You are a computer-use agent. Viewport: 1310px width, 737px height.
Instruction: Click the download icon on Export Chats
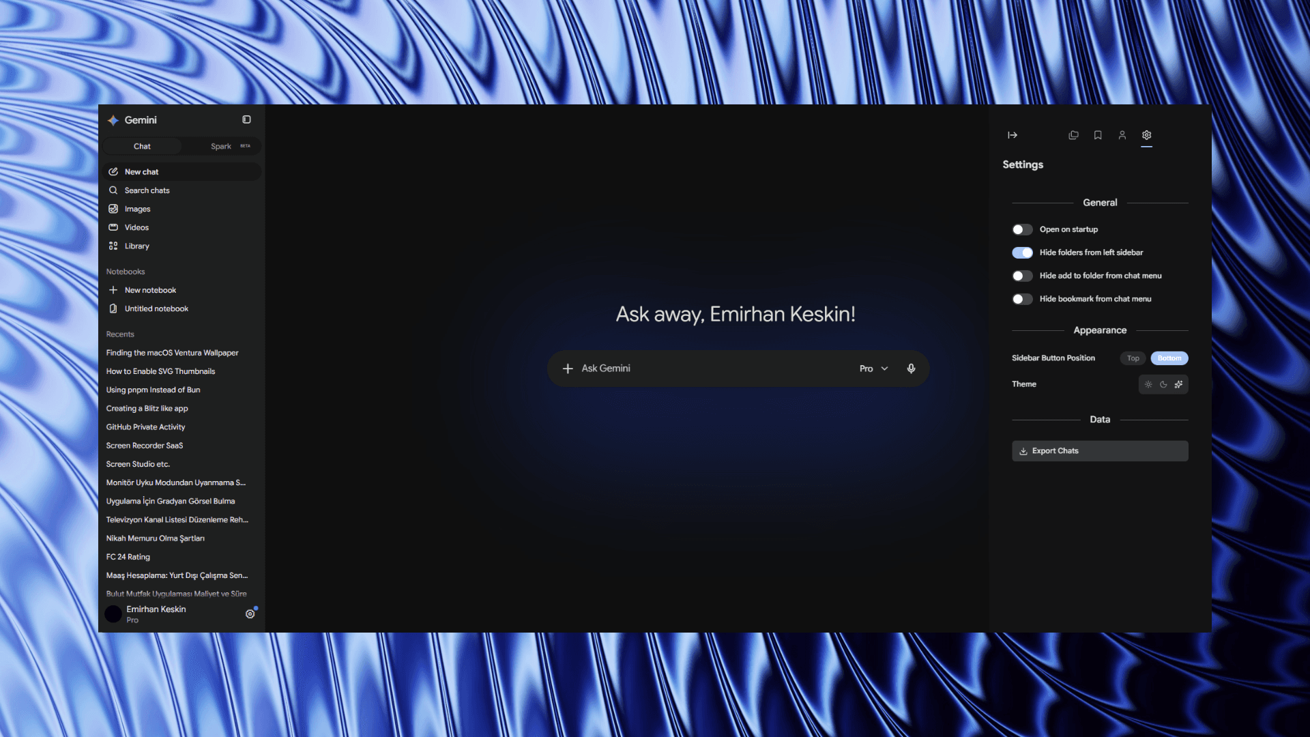coord(1023,451)
